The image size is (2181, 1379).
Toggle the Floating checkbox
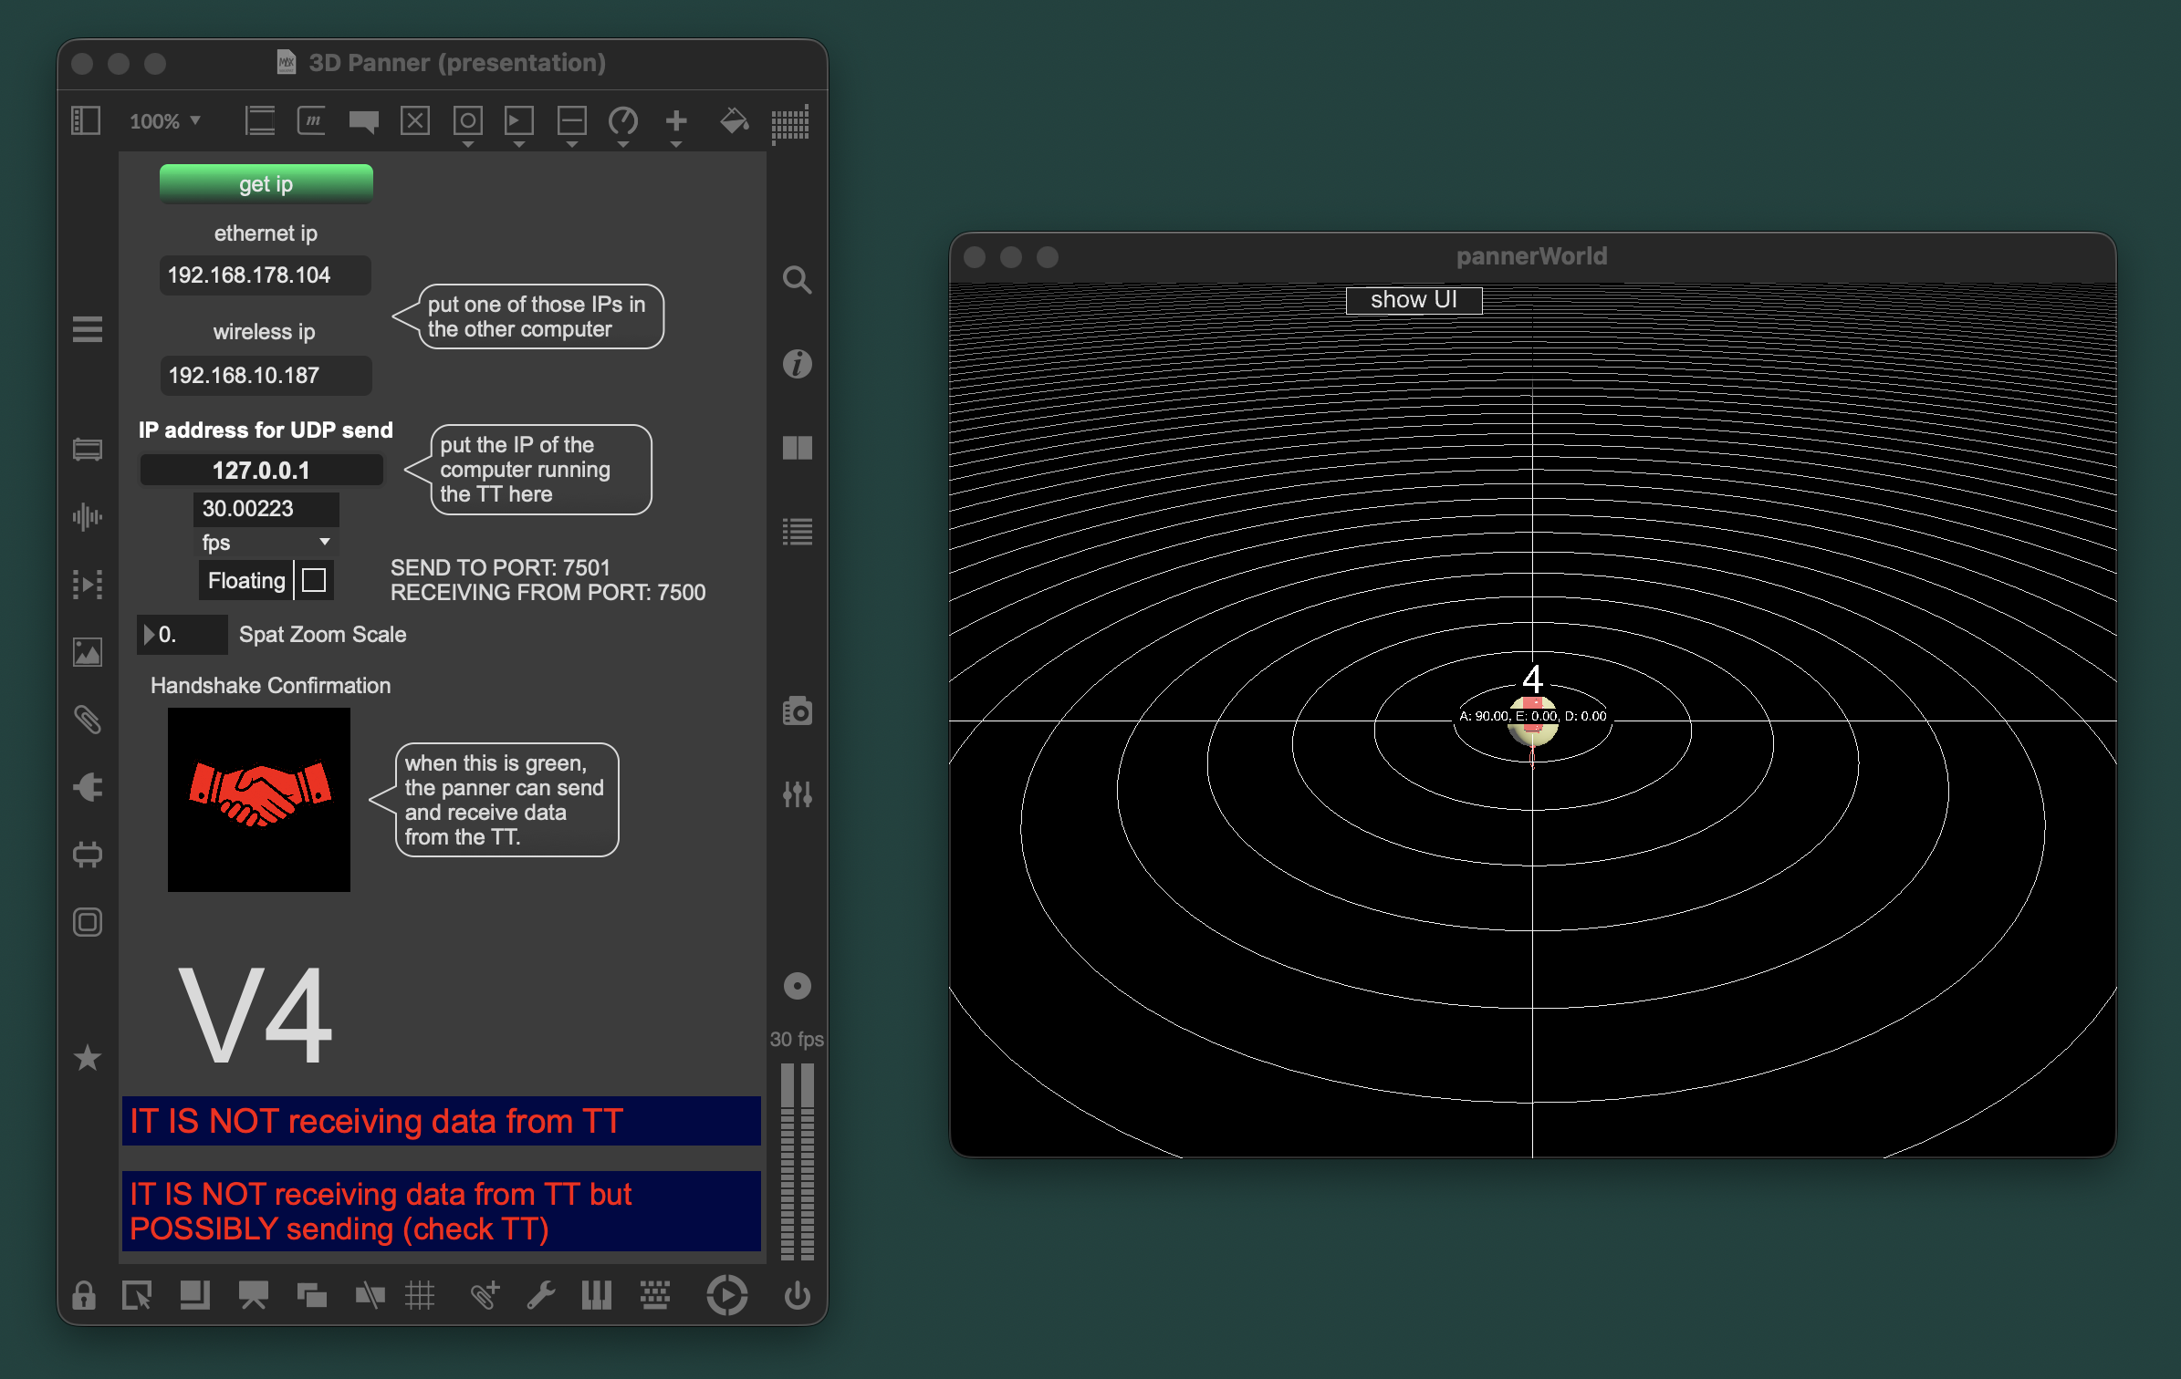tap(314, 580)
